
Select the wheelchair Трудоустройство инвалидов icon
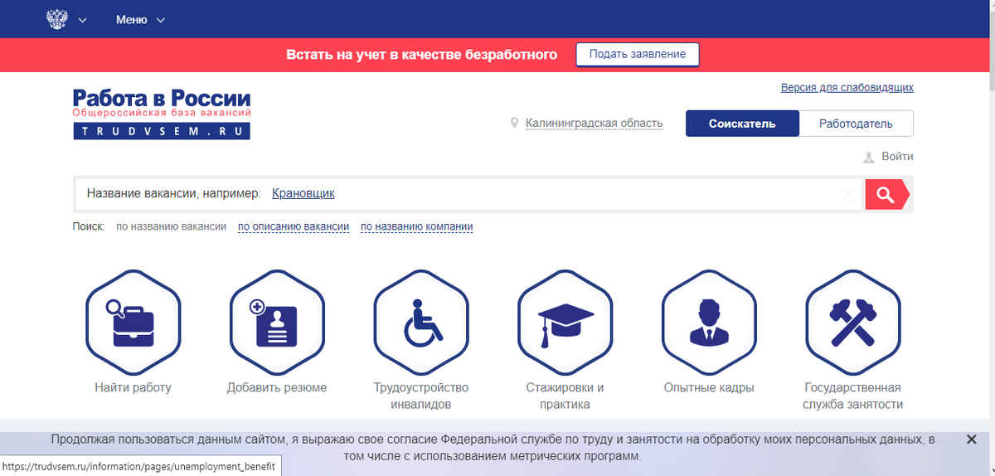click(421, 323)
